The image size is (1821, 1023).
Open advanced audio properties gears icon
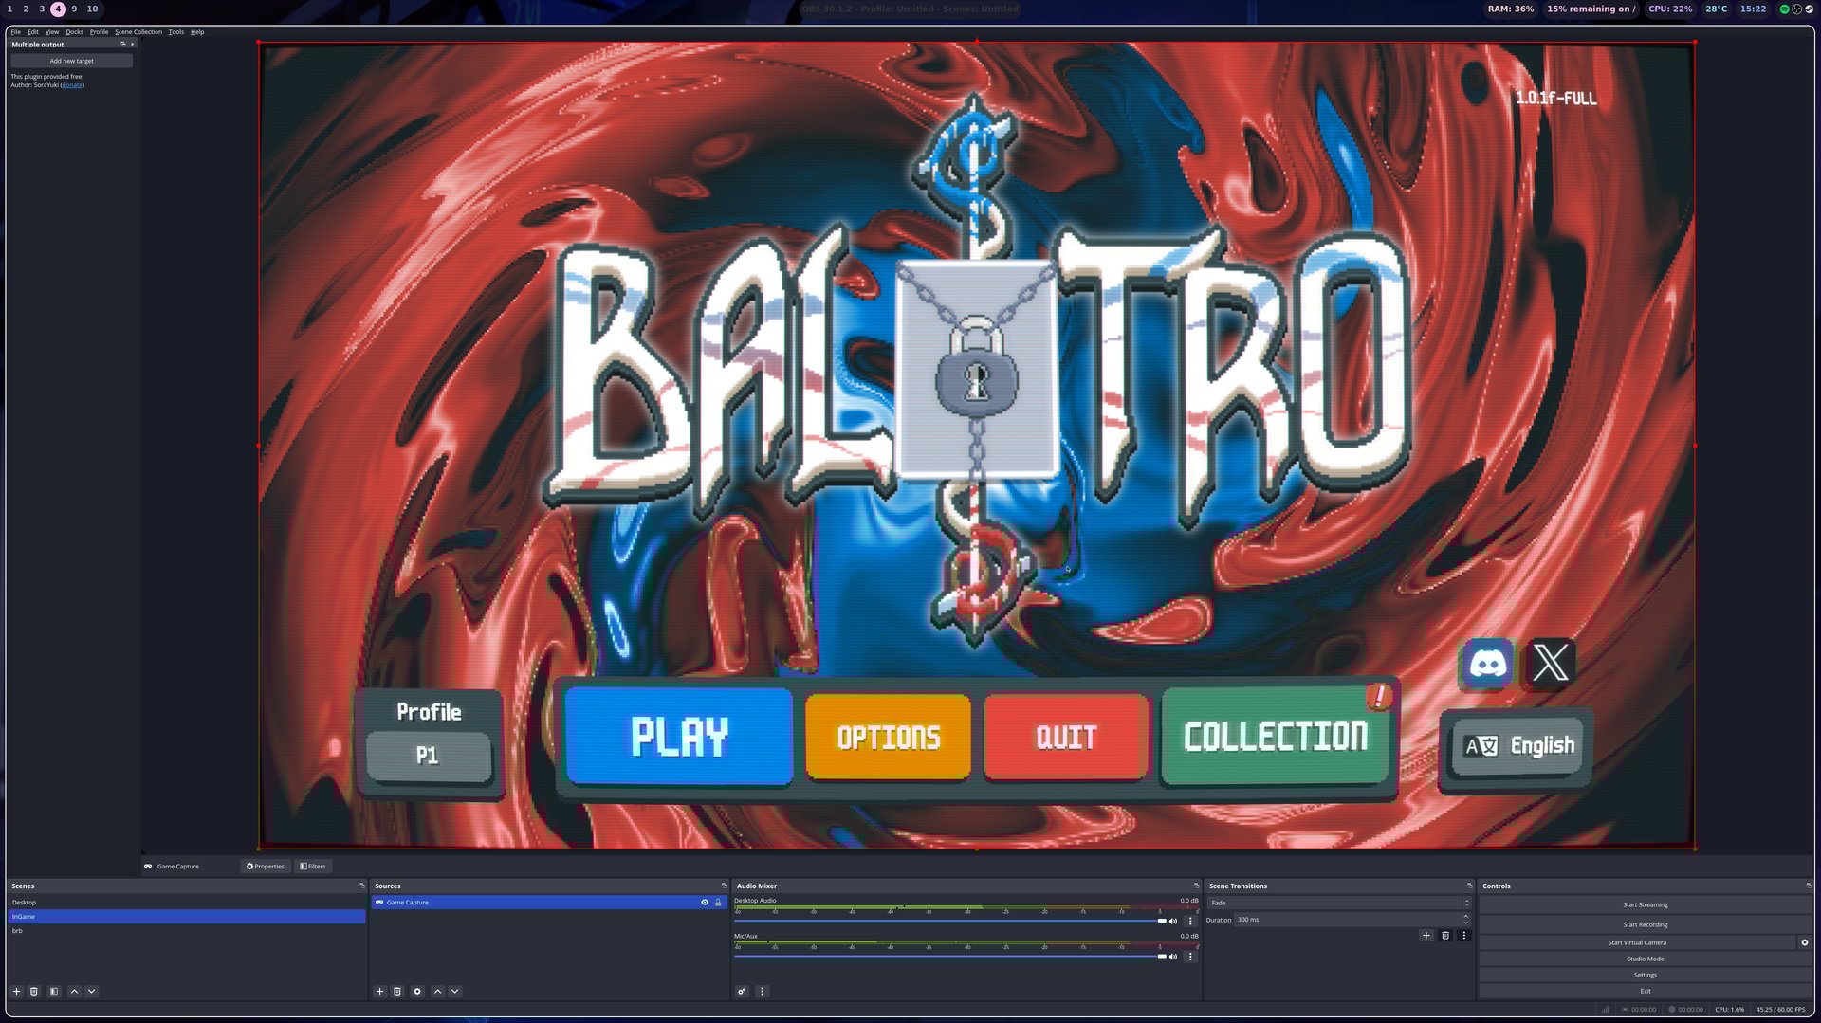(x=742, y=991)
